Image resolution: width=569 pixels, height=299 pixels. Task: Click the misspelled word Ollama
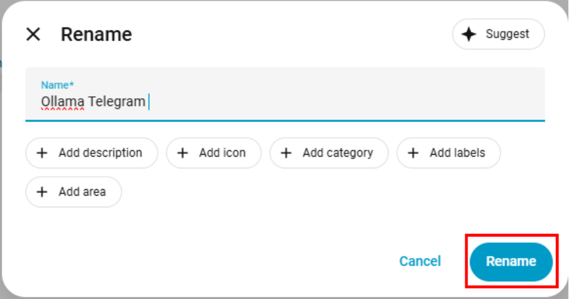point(63,102)
